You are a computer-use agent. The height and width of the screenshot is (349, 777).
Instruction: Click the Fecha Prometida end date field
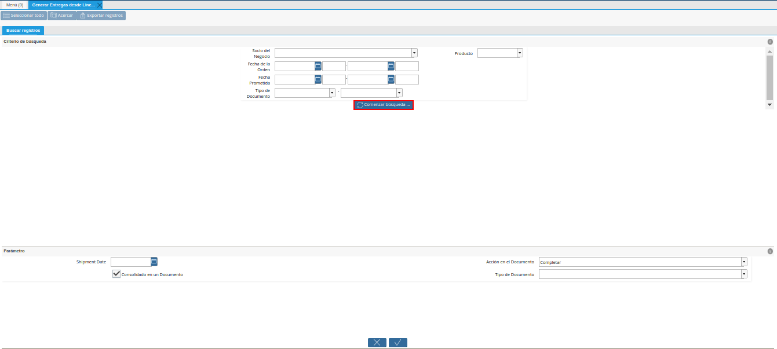click(368, 79)
